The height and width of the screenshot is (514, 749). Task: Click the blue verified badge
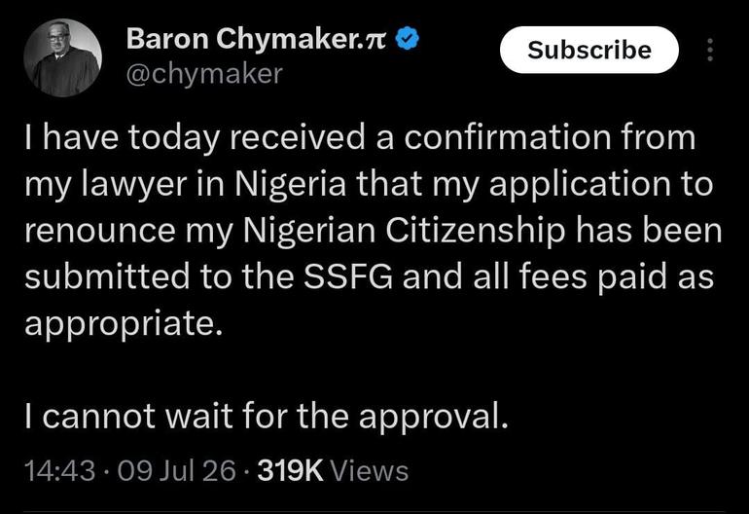[x=407, y=39]
